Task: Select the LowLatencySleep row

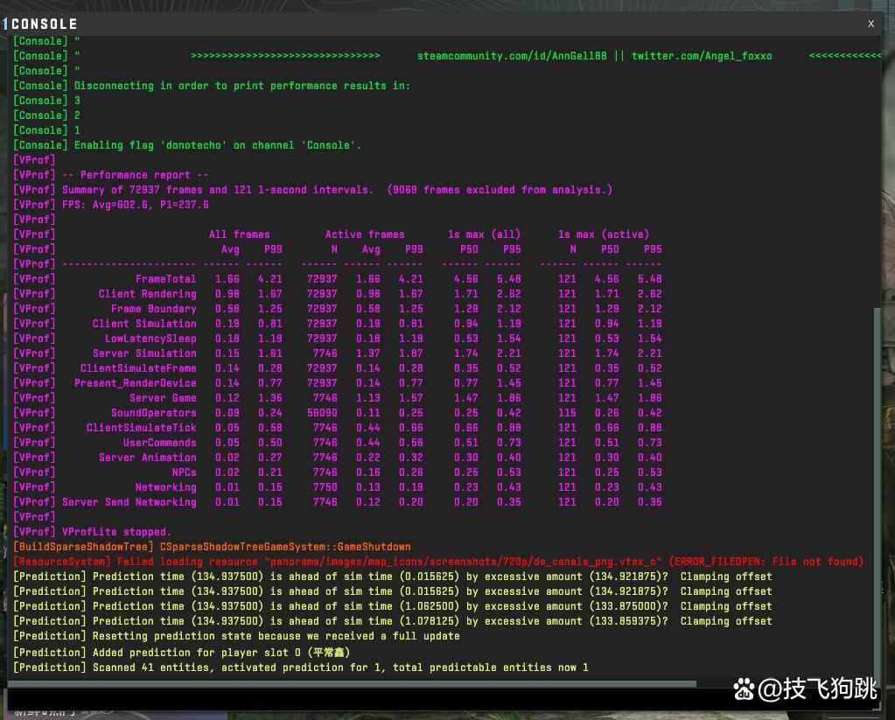Action: (150, 339)
